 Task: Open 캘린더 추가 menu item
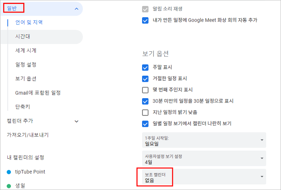pyautogui.click(x=20, y=121)
